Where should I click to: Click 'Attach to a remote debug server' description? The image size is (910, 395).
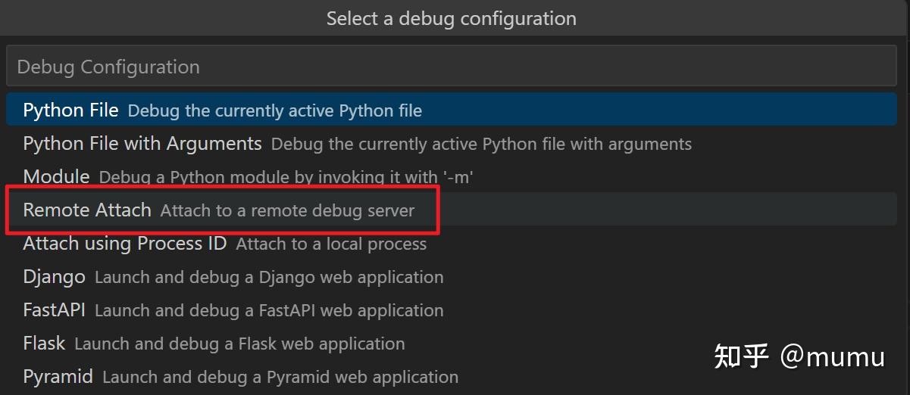point(287,211)
